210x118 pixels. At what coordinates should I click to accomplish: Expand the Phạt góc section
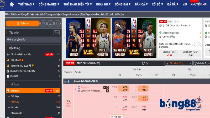[117, 117]
